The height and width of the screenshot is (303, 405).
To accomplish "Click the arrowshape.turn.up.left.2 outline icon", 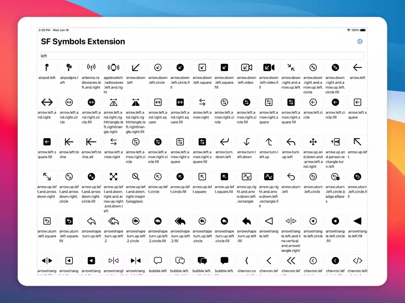I will pos(113,221).
